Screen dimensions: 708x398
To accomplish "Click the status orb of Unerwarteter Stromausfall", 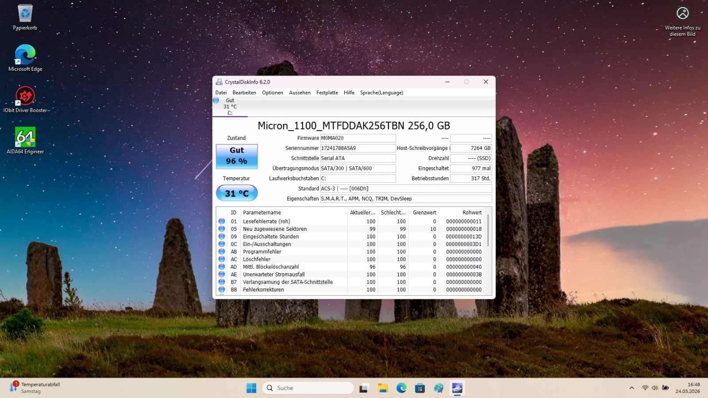I will pyautogui.click(x=222, y=274).
